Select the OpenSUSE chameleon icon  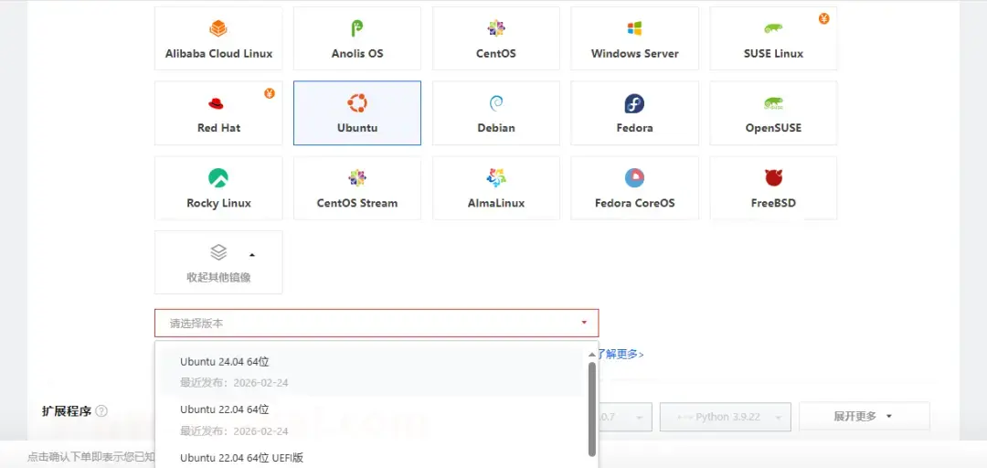click(773, 103)
